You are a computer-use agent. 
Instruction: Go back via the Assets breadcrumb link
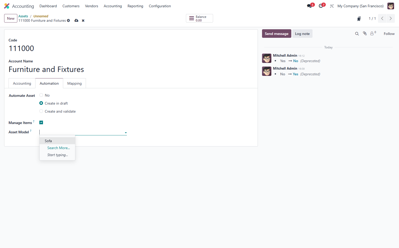point(23,16)
